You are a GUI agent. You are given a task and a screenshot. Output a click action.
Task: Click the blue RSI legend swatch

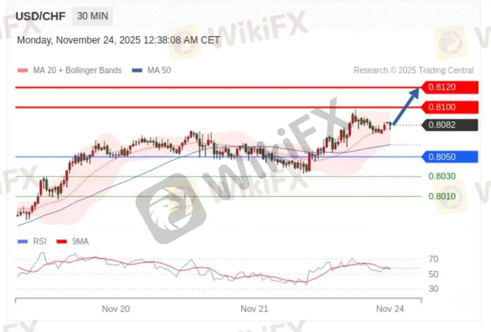(22, 242)
